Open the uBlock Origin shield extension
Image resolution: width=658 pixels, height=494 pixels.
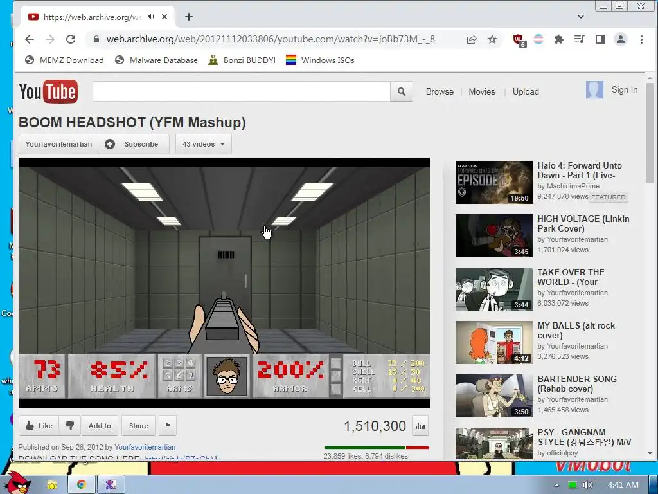(x=519, y=41)
